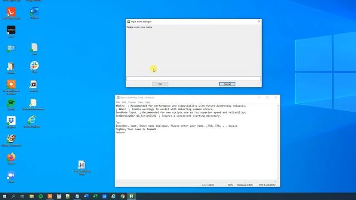Open taskbar Search
Screen dimensions: 356x200
click(13, 196)
